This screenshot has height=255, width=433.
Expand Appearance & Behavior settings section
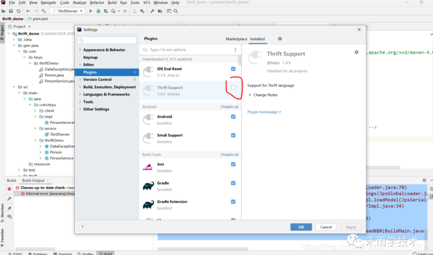click(80, 50)
